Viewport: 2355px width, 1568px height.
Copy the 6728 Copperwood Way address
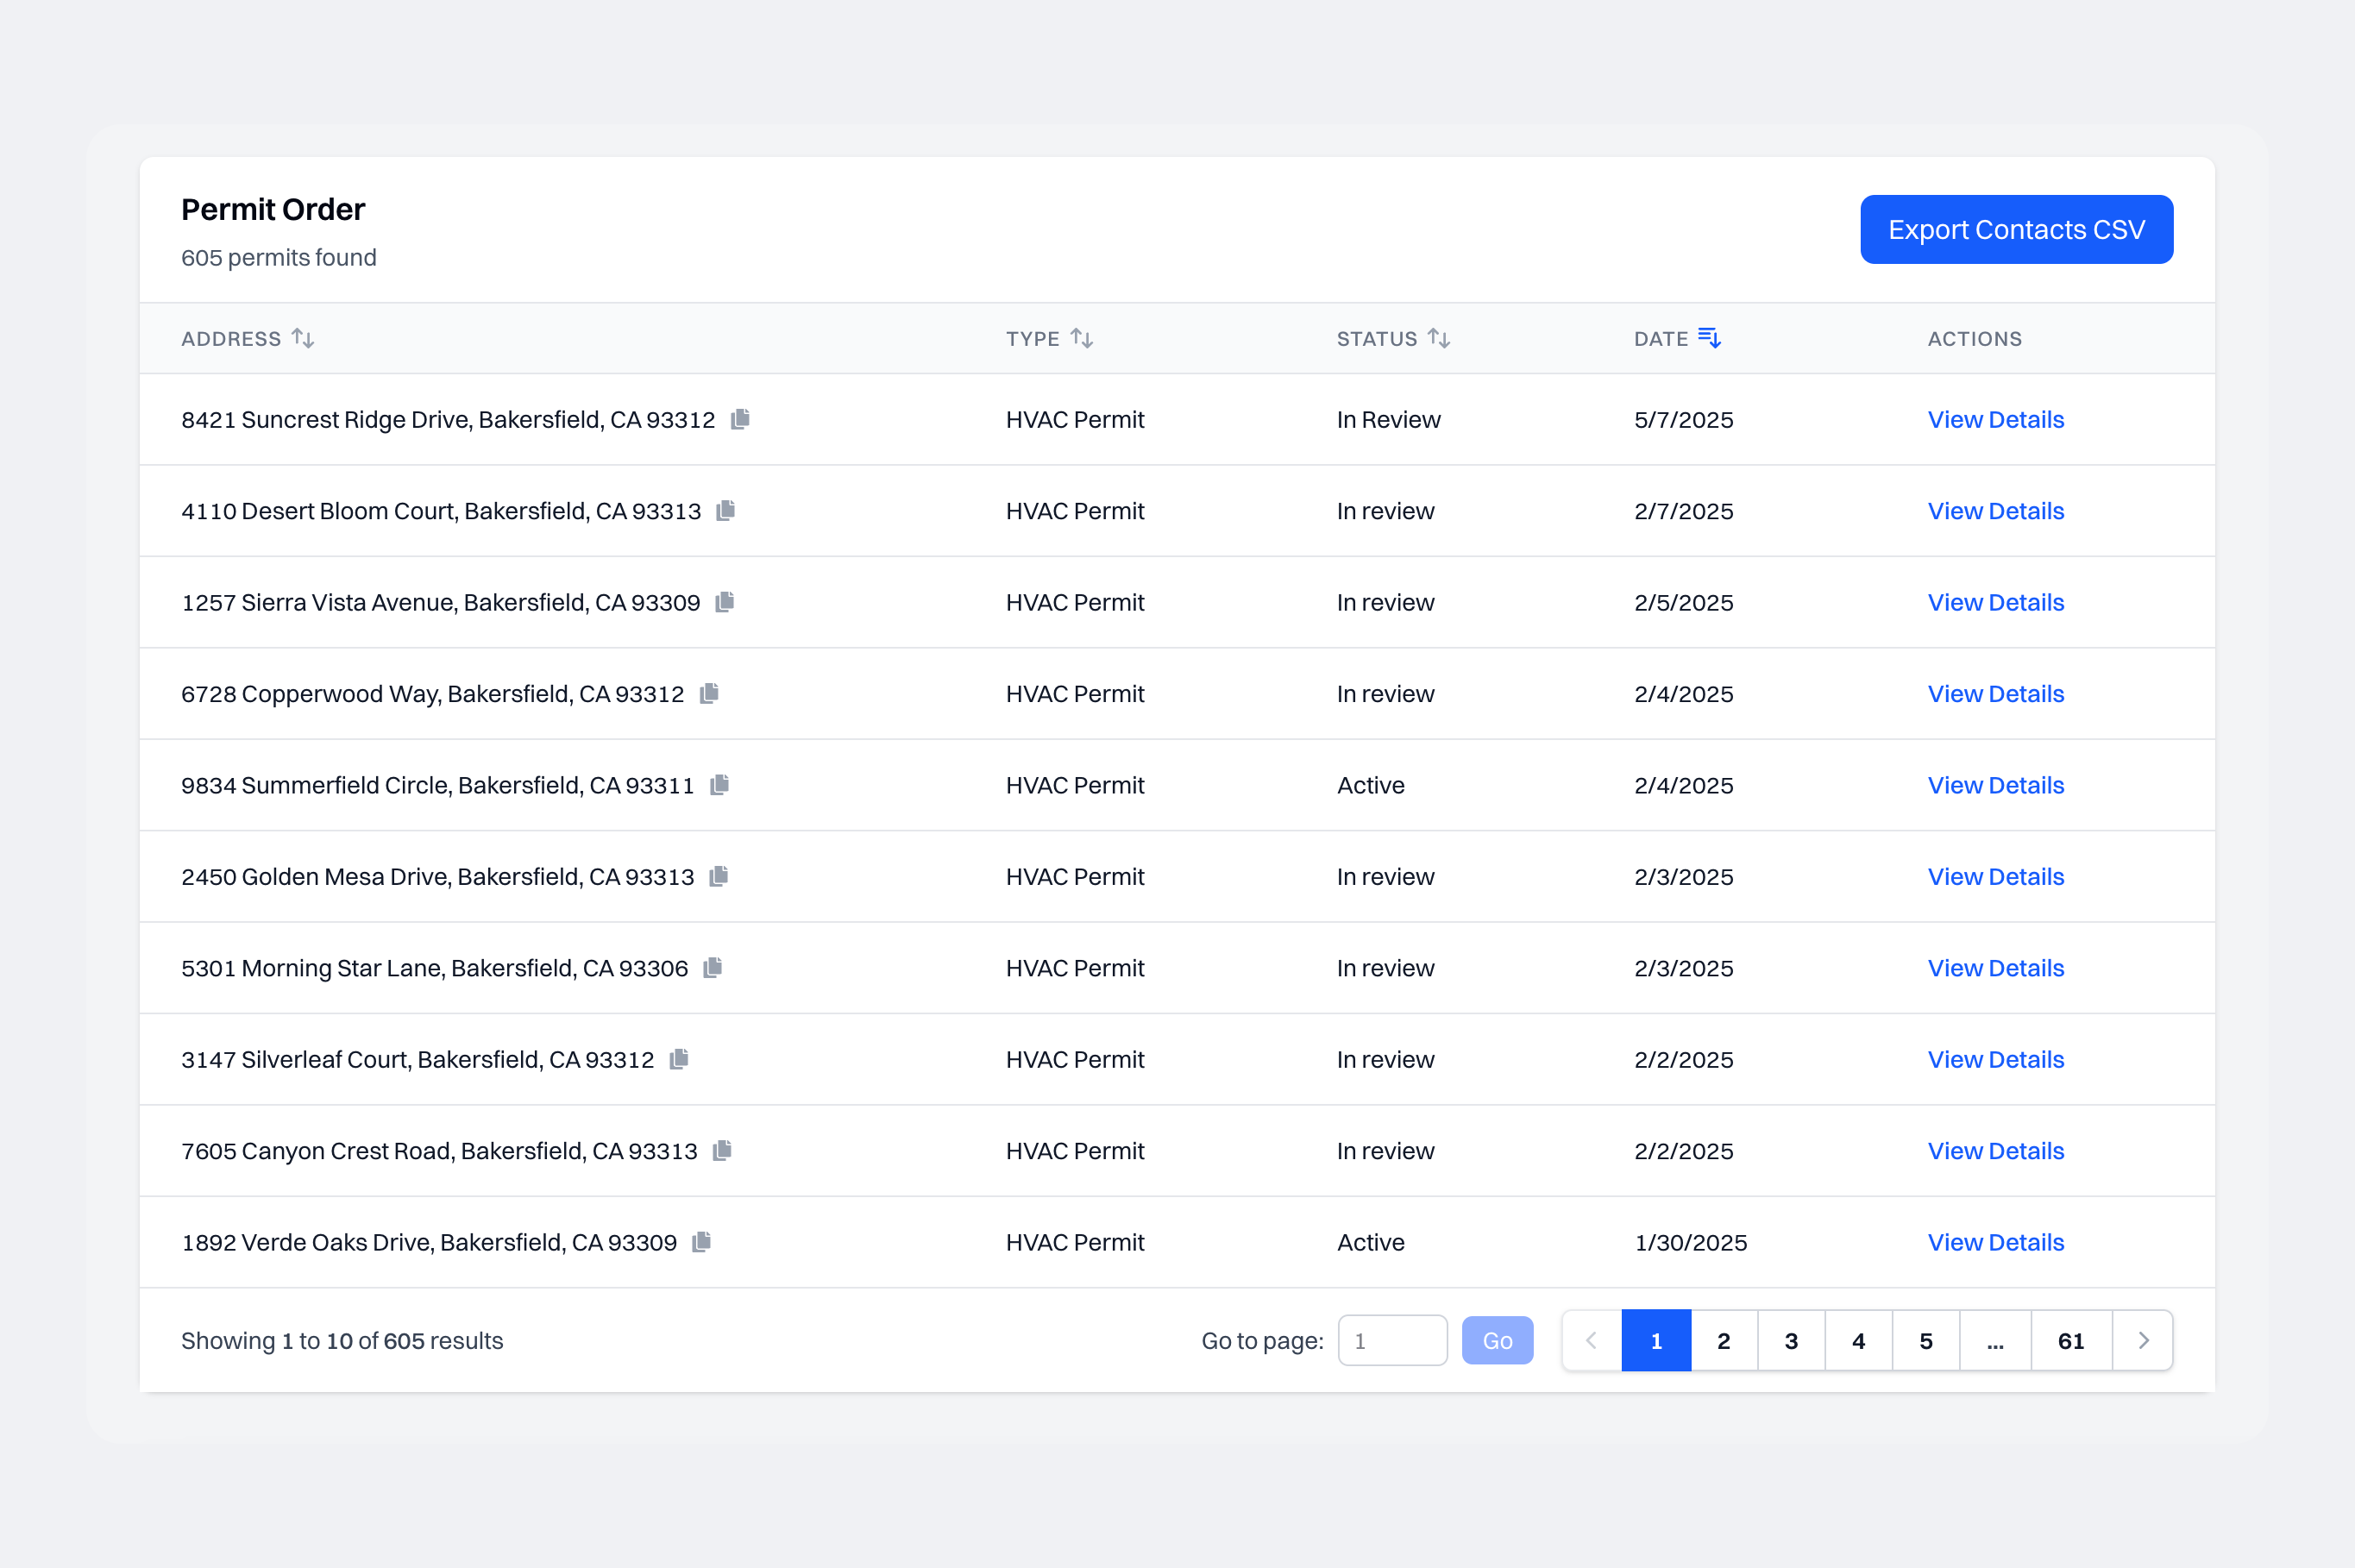[x=709, y=693]
